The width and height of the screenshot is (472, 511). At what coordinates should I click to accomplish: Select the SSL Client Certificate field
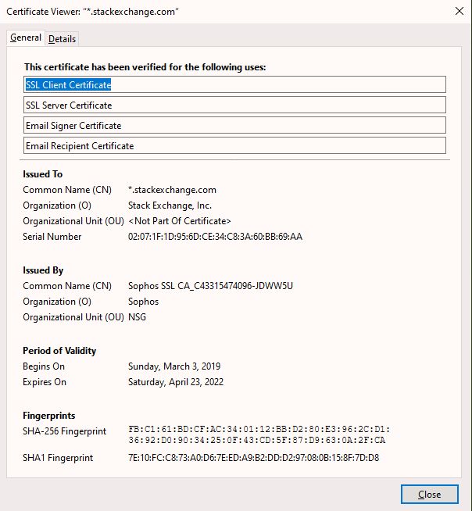pos(234,84)
